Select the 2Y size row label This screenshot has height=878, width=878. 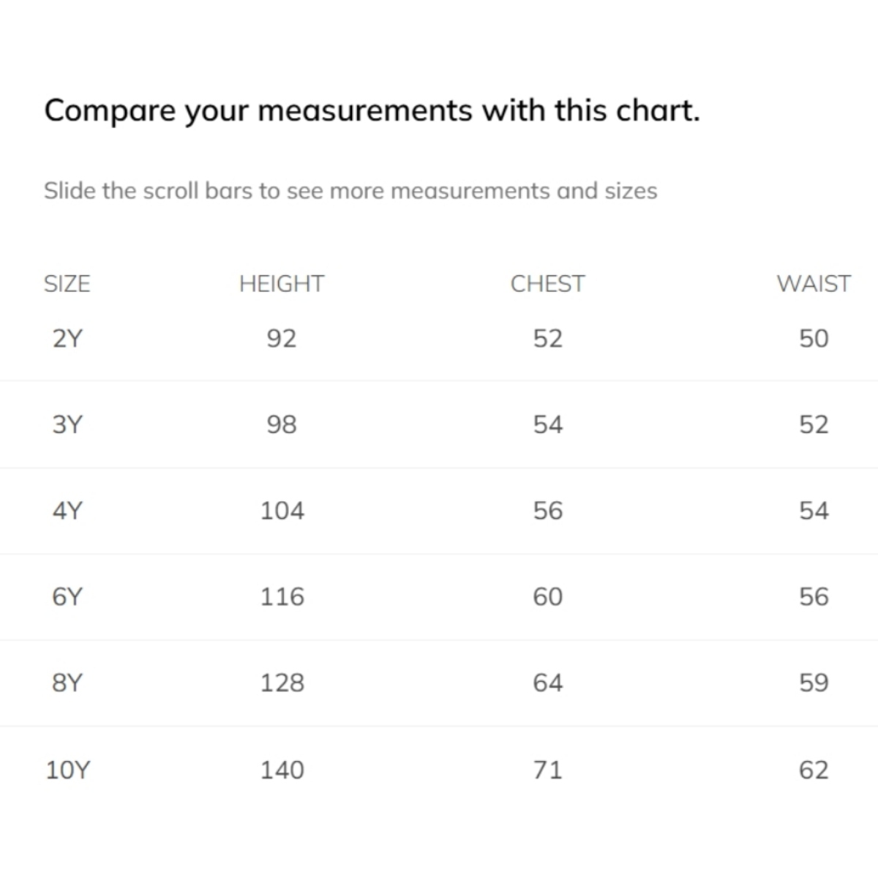coord(67,339)
